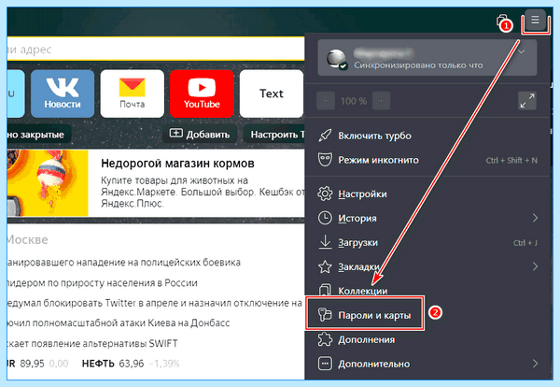Click the puzzle piece add-ons icon
This screenshot has height=387, width=560.
click(325, 339)
